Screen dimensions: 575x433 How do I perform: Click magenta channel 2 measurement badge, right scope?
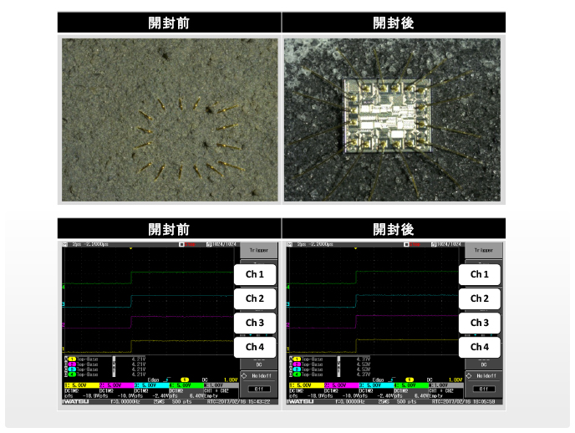click(297, 364)
